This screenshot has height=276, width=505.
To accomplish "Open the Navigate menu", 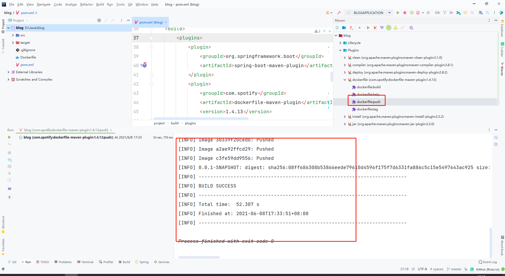I will [43, 4].
